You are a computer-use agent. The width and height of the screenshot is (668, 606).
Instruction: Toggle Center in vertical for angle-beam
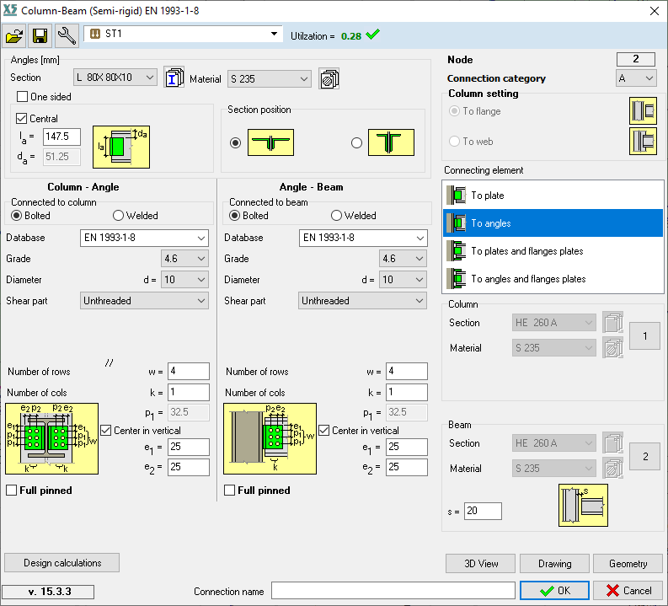pyautogui.click(x=323, y=431)
